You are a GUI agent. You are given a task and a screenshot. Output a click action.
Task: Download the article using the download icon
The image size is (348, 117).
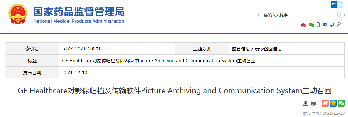tap(306, 103)
